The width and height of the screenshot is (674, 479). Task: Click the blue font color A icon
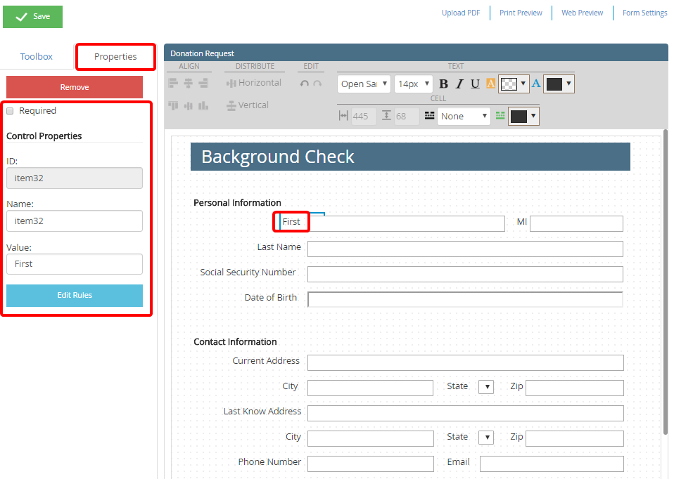click(x=535, y=84)
